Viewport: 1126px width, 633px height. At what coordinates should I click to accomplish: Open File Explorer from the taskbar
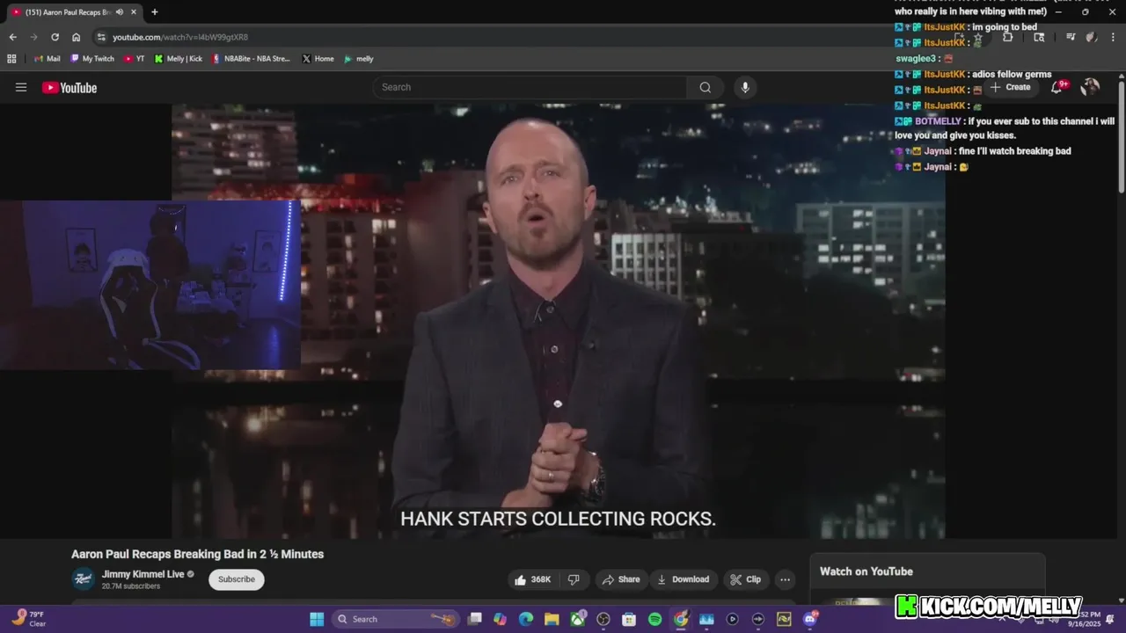[552, 619]
